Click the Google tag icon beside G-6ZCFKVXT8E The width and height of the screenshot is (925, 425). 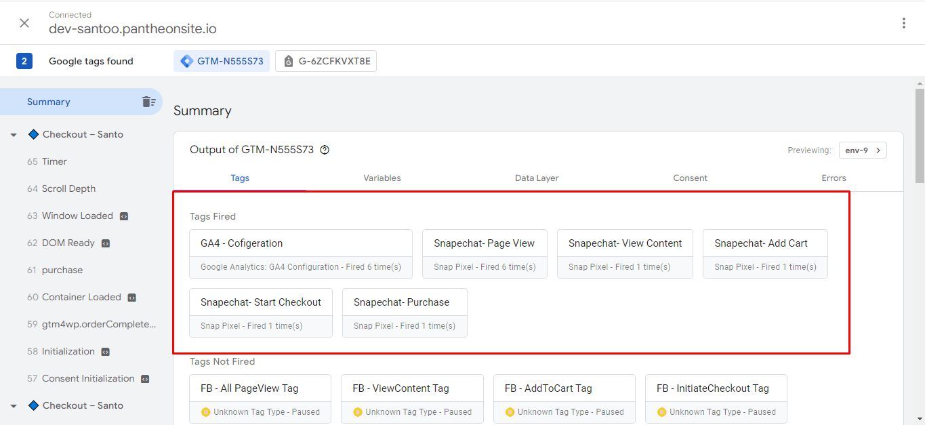point(289,61)
